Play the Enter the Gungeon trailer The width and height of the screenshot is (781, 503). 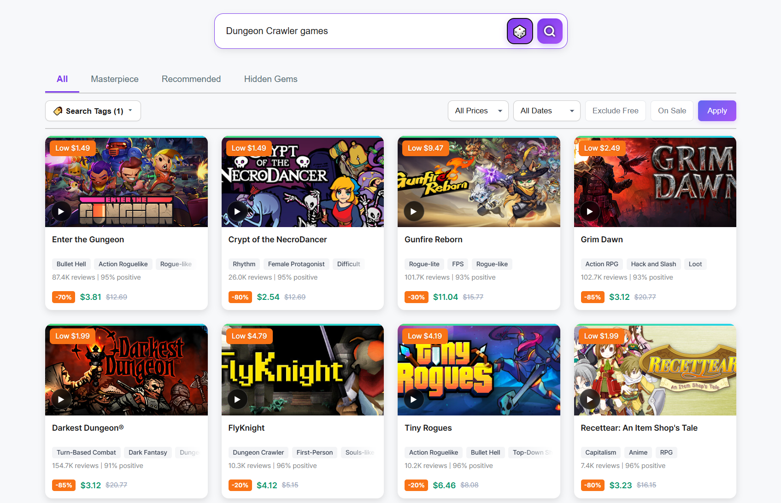click(x=61, y=211)
